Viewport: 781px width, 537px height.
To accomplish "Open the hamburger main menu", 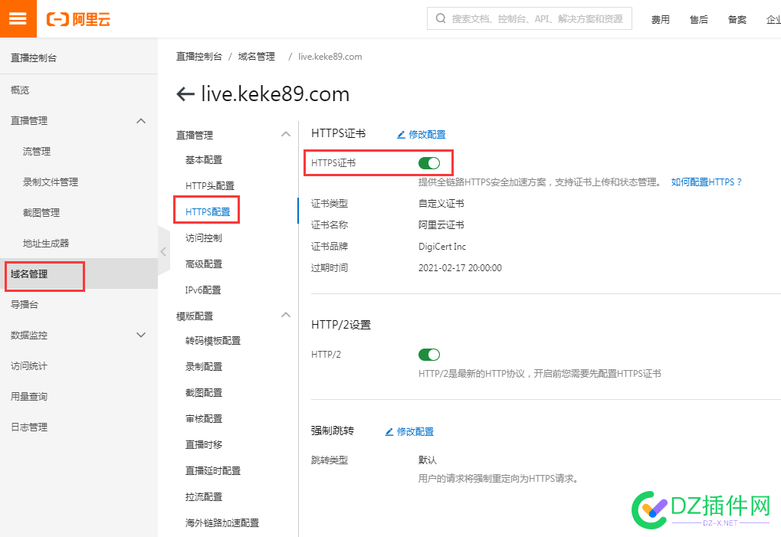I will click(18, 18).
